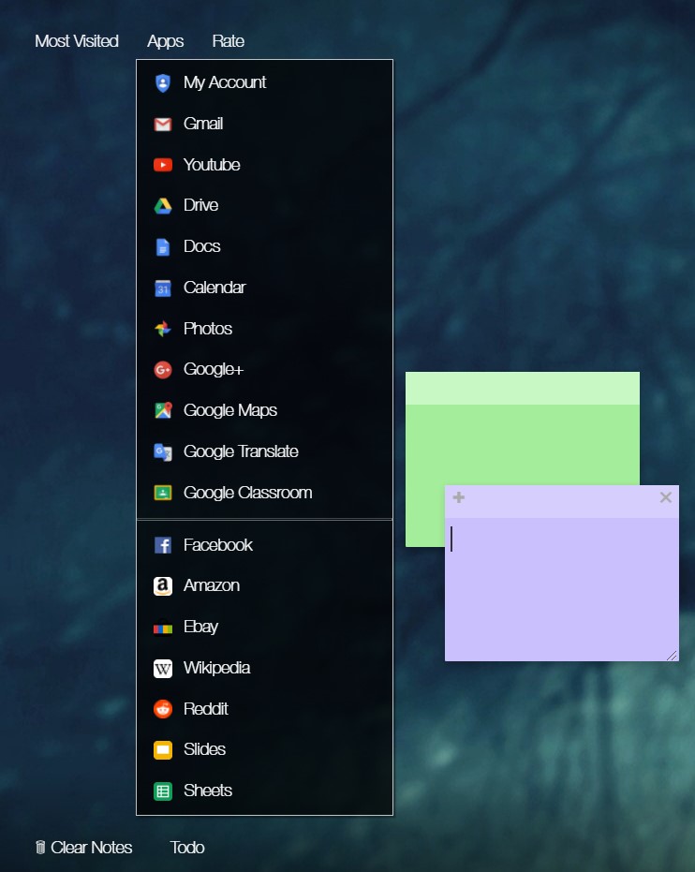Image resolution: width=695 pixels, height=872 pixels.
Task: Open Calendar label in Apps list
Action: pos(214,288)
